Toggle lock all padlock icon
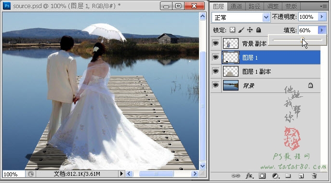Viewport: 331px width, 183px height. coord(258,30)
